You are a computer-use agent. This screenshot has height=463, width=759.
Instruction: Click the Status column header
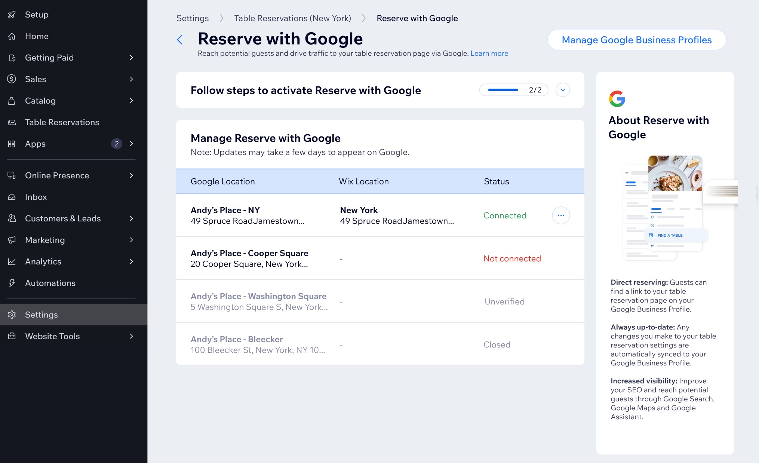496,181
